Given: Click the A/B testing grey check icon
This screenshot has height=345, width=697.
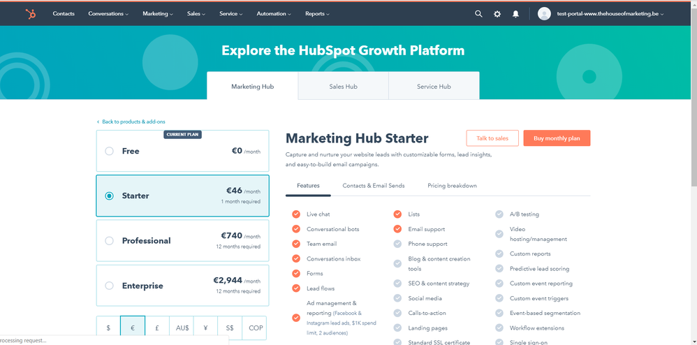Looking at the screenshot, I should 499,214.
